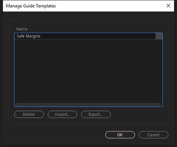Viewport: 177px width, 147px height.
Task: Click the horizontal scrollbar in the template list
Action: (x=88, y=105)
